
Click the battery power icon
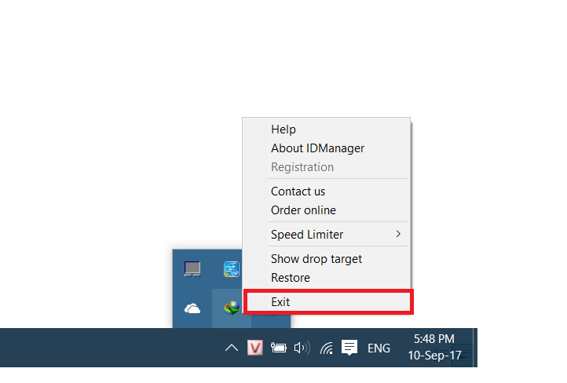point(278,348)
